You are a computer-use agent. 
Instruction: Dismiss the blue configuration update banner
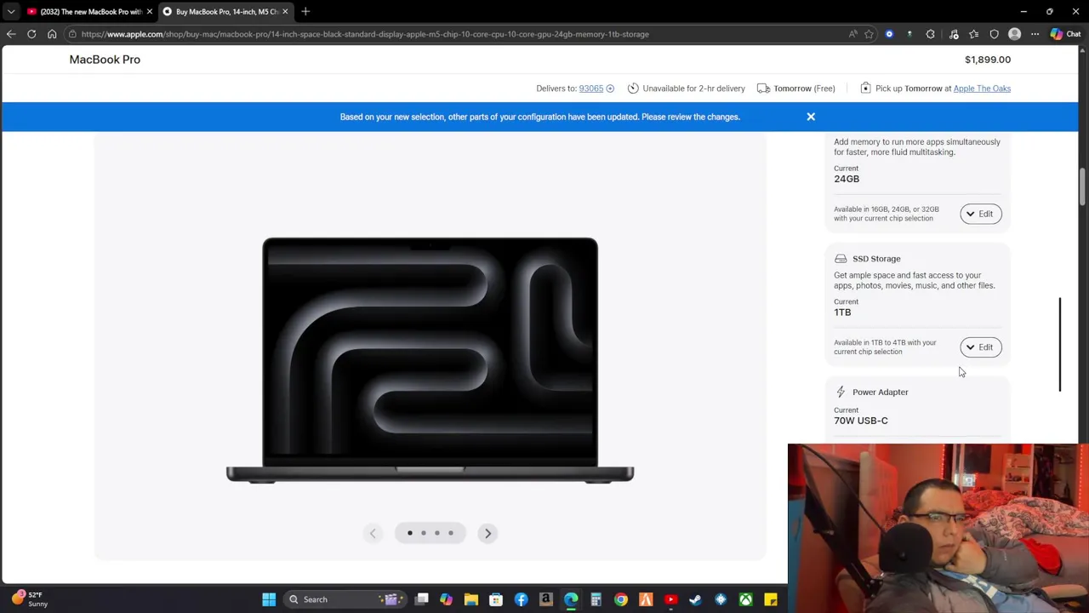811,117
